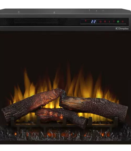This screenshot has height=151, width=131.
Task: Tap the red power icon on the control panel
Action: tap(100, 22)
